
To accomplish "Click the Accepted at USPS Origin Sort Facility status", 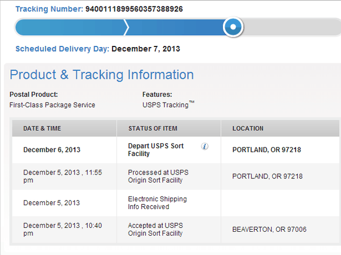I will (x=155, y=229).
